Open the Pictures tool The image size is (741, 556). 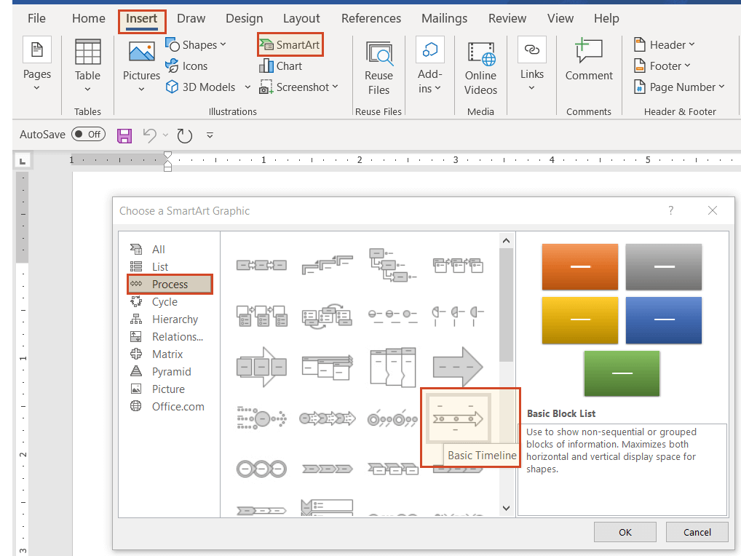(x=140, y=65)
